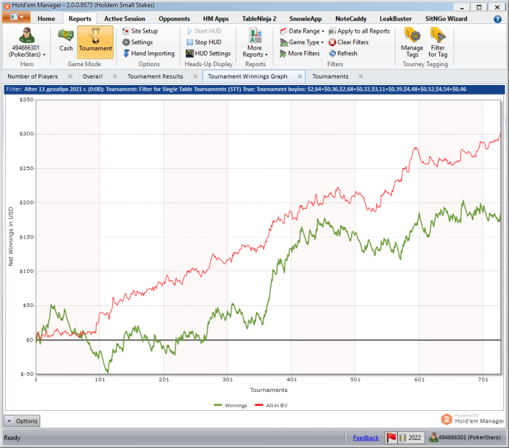Open the Opponents ribbon tab
The height and width of the screenshot is (448, 509).
tap(174, 19)
